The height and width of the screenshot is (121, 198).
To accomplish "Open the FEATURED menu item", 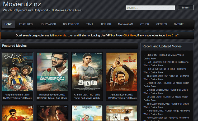I will [x=26, y=24].
